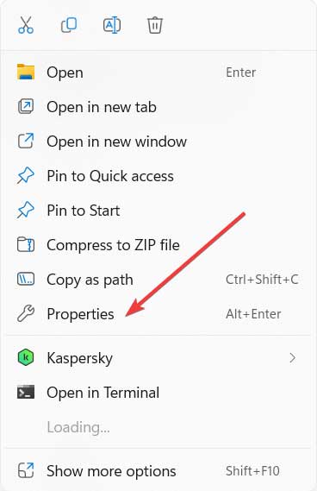Choose Open in new window
317x491 pixels.
pos(158,142)
